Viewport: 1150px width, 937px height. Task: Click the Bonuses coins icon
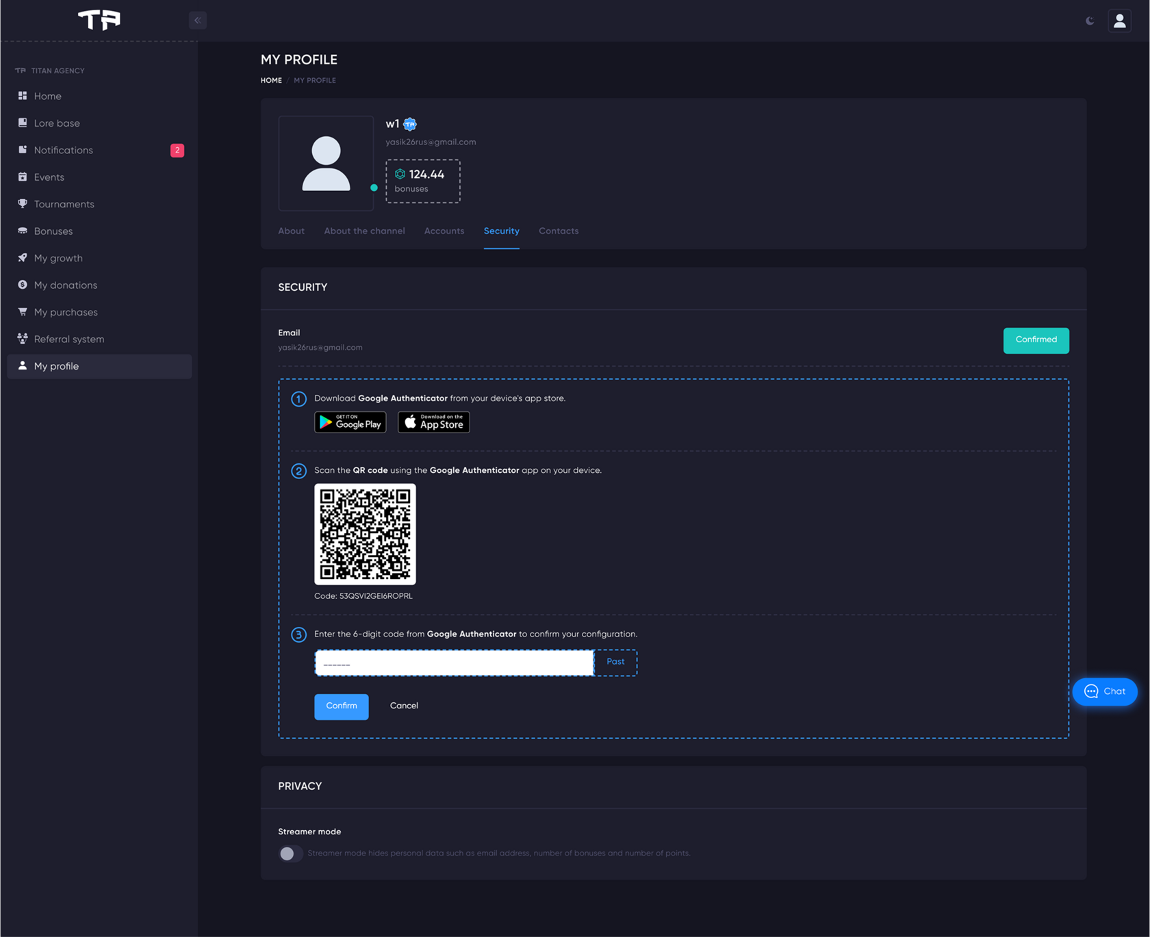pyautogui.click(x=23, y=231)
